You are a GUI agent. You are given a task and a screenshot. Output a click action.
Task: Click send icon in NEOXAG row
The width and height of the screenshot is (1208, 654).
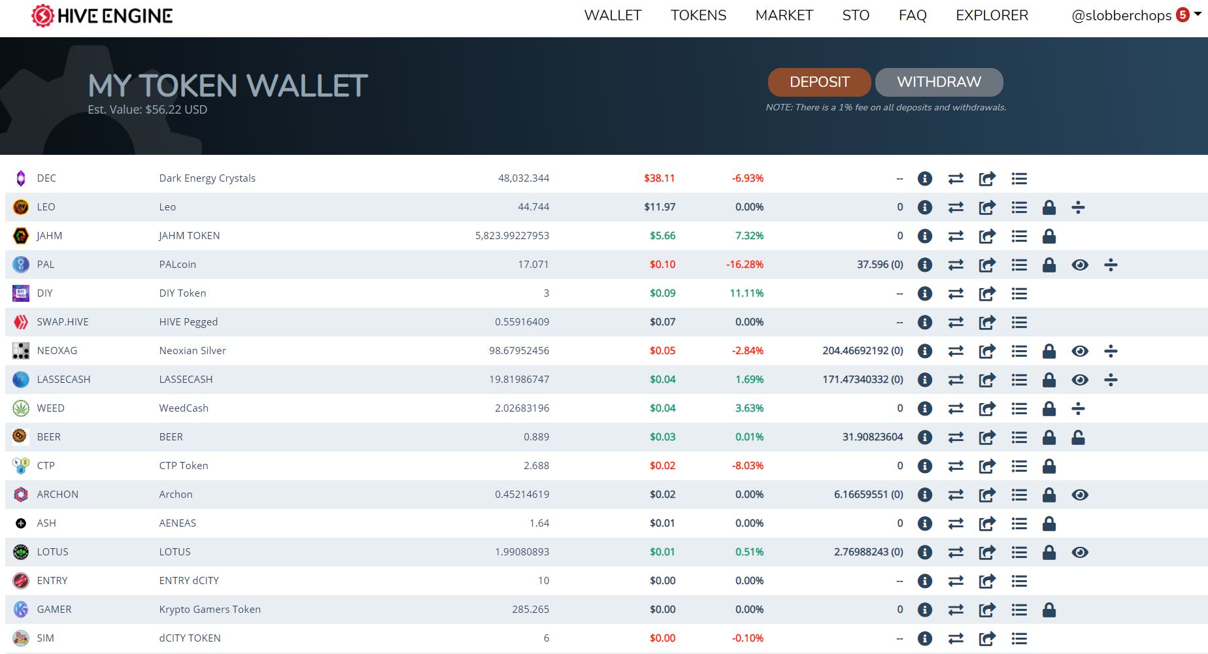(987, 351)
